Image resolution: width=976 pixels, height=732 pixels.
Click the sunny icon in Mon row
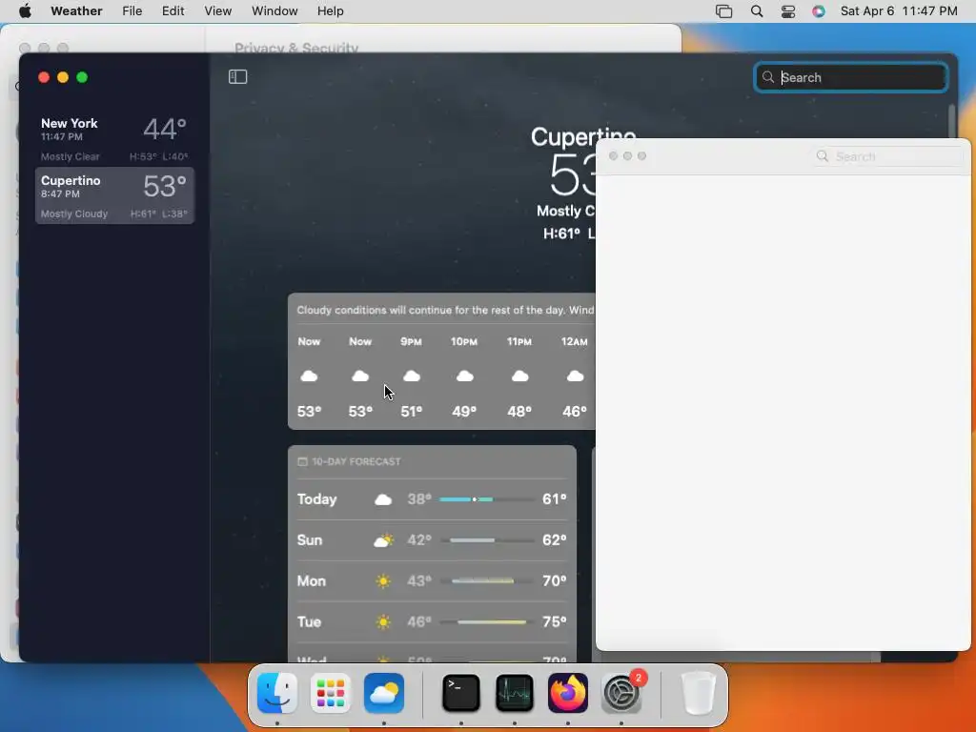383,581
